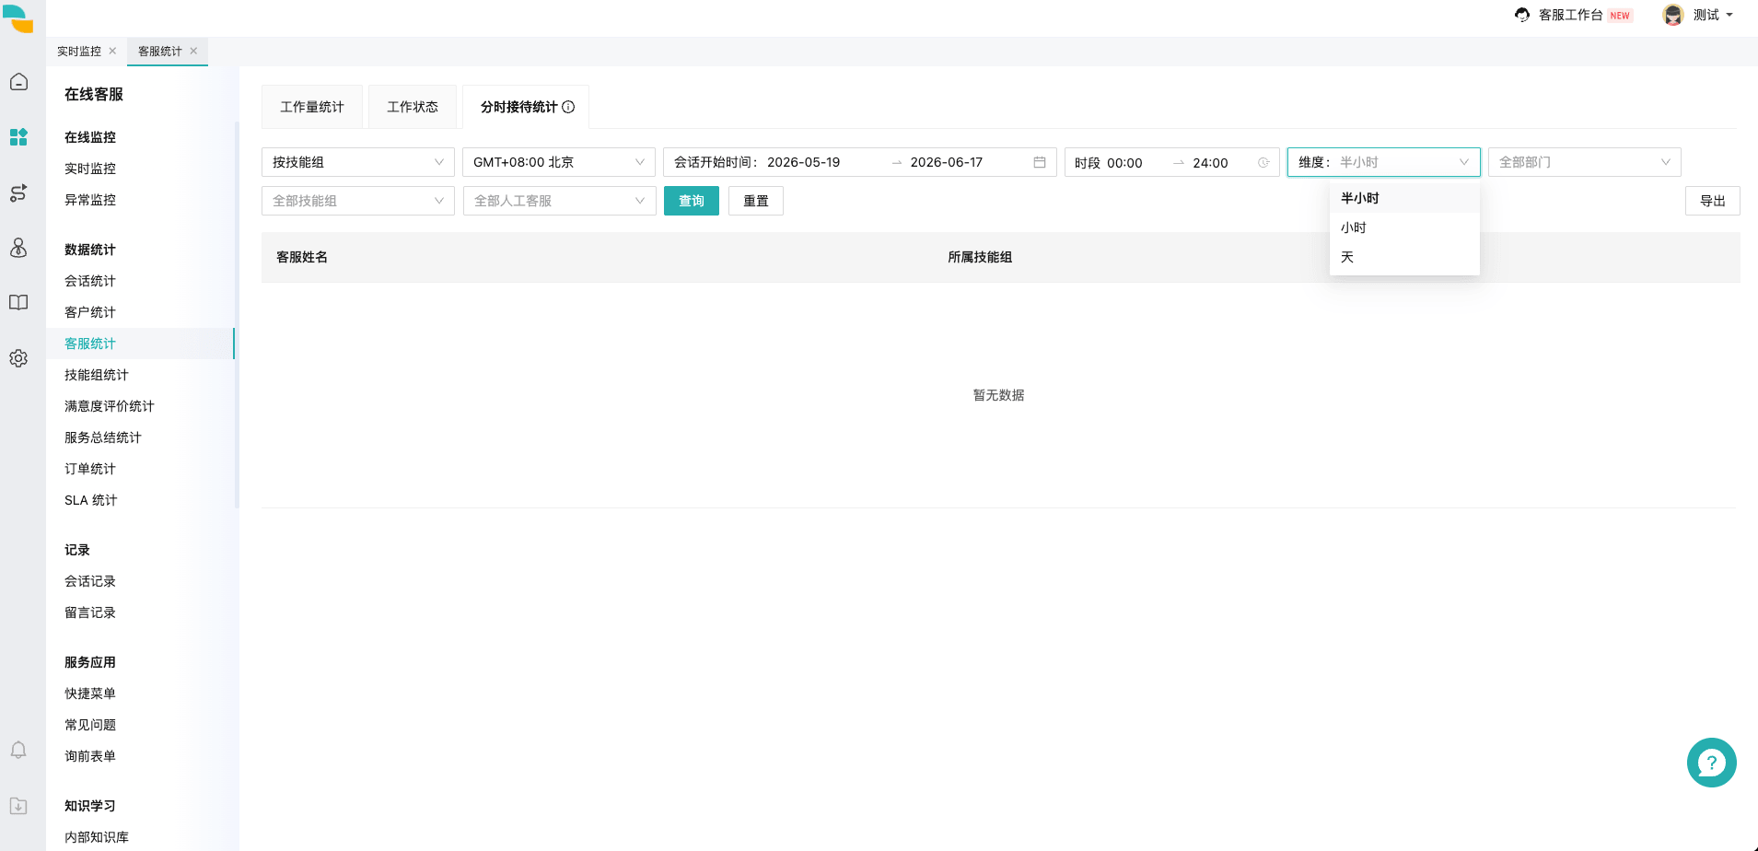
Task: Open the GMT+08:00 北京 timezone dropdown
Action: pos(559,162)
